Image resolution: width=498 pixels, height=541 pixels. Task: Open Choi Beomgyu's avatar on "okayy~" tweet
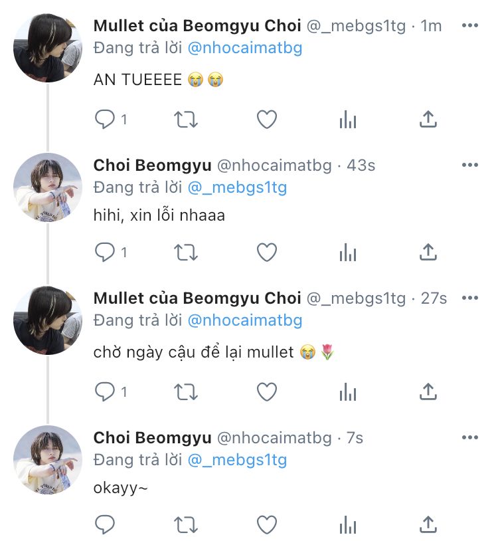point(48,460)
